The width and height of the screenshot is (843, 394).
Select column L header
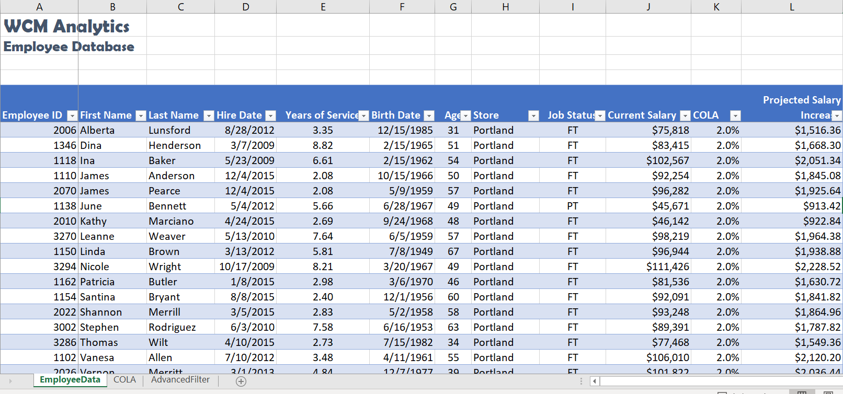pyautogui.click(x=792, y=7)
